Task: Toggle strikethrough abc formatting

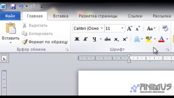Action: tap(108, 39)
